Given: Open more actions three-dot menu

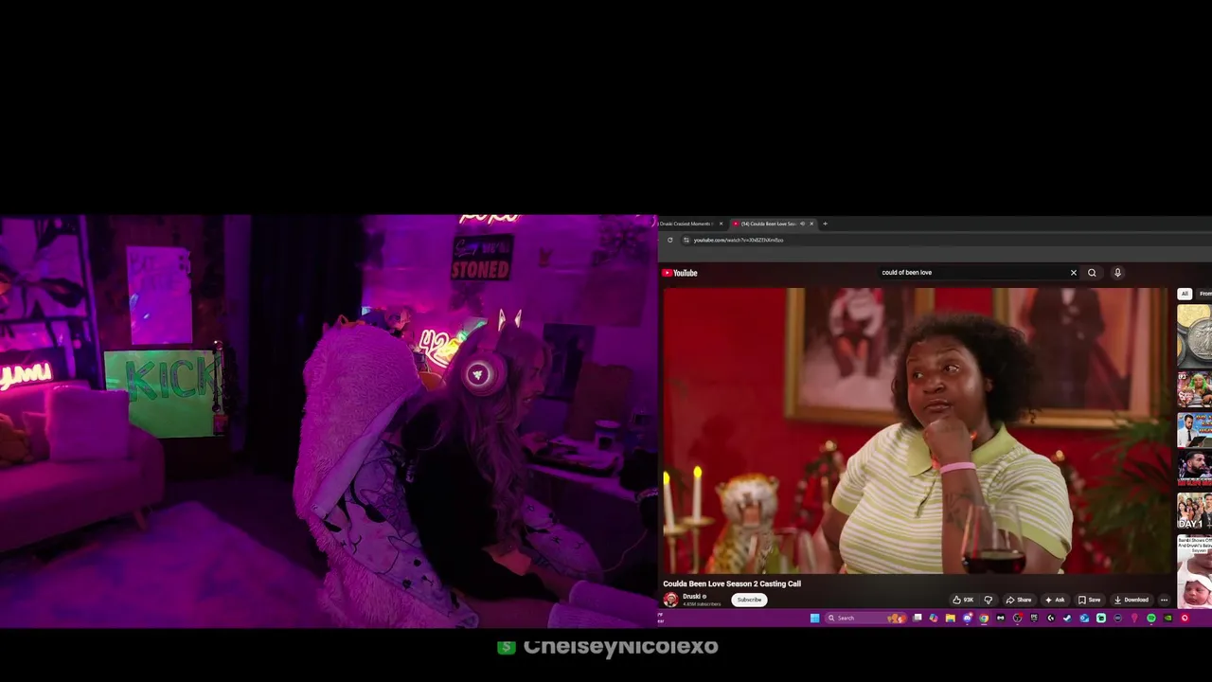Looking at the screenshot, I should (x=1164, y=600).
